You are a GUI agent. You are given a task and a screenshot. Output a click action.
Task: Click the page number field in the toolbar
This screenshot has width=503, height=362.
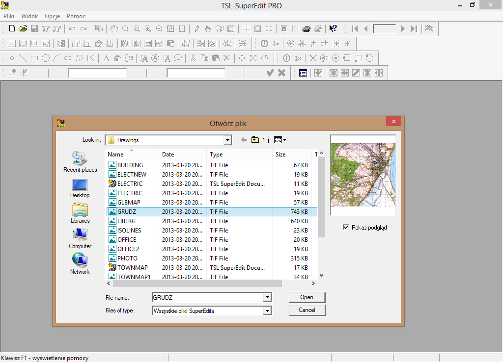(x=384, y=29)
